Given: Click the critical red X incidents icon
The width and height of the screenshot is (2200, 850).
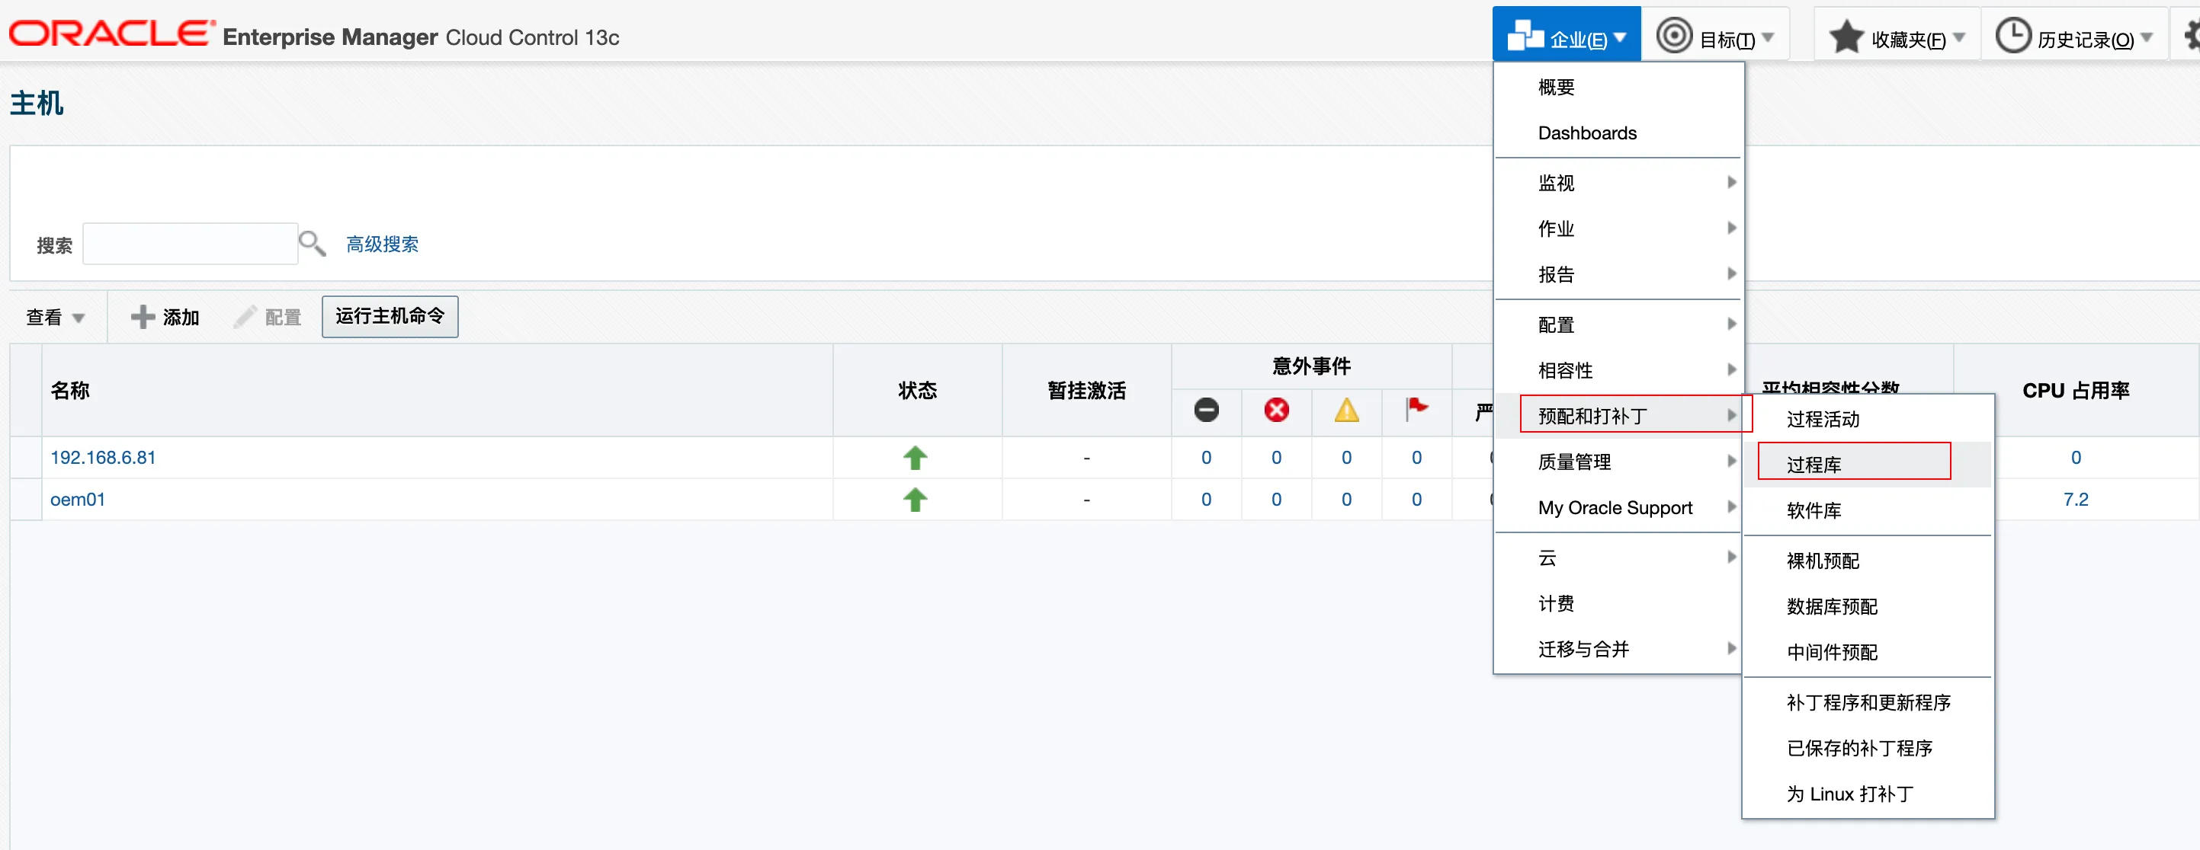Looking at the screenshot, I should point(1276,410).
